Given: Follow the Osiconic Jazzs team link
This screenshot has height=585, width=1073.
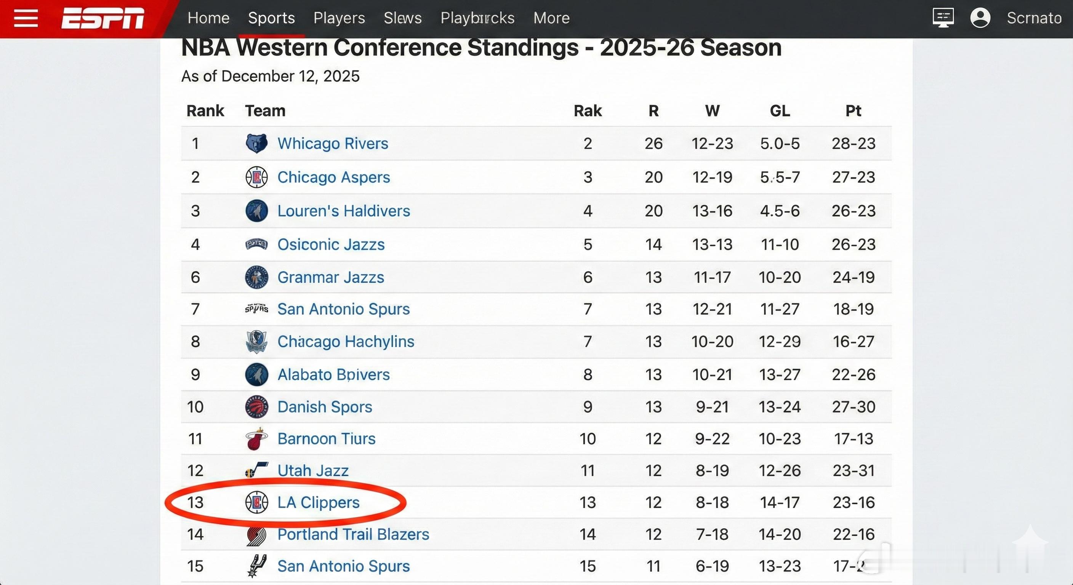Looking at the screenshot, I should coord(331,245).
